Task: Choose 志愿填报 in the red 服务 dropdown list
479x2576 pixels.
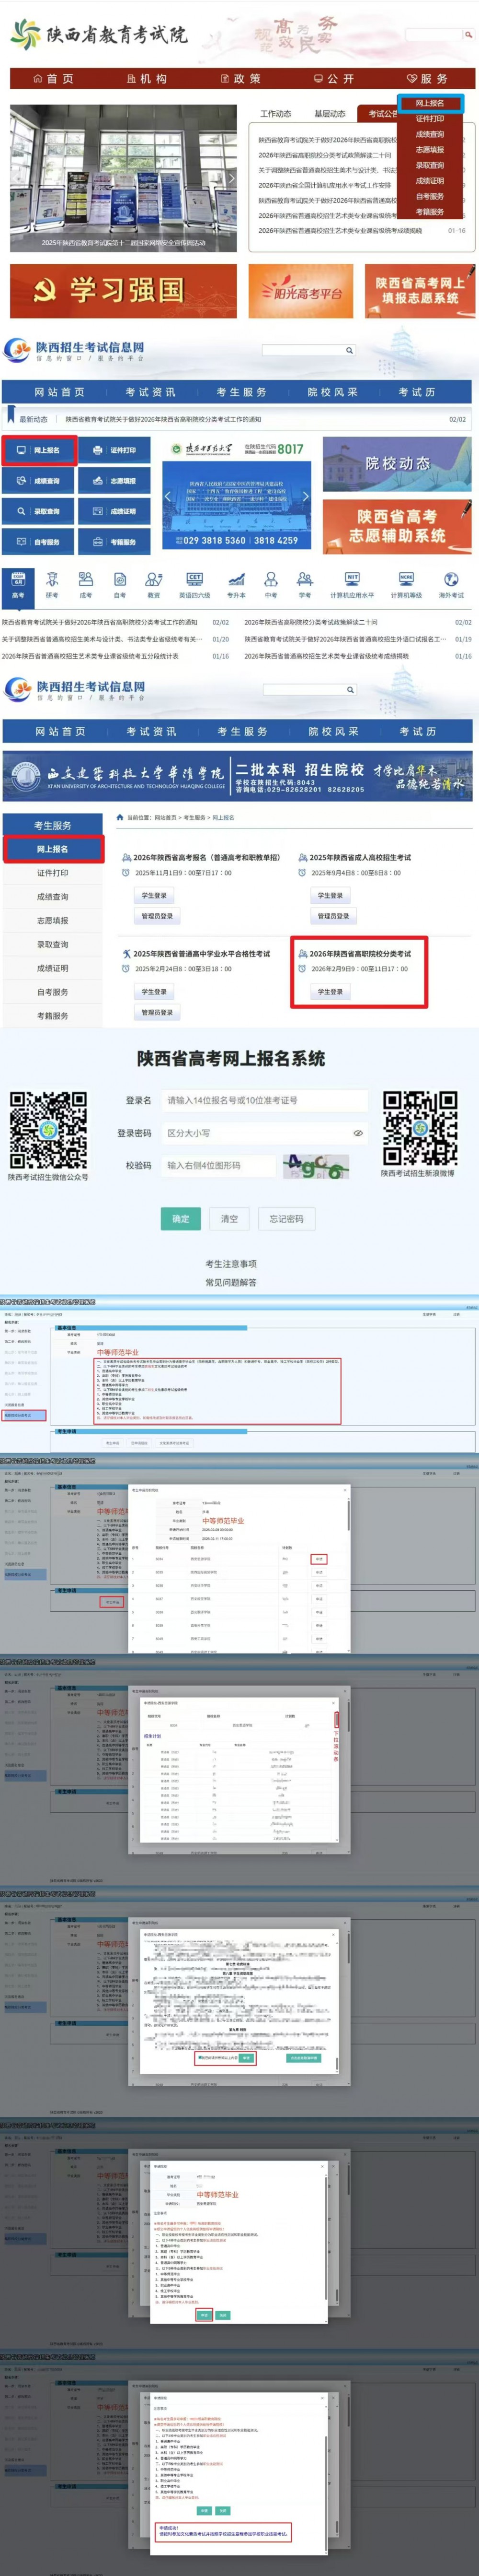Action: tap(430, 150)
